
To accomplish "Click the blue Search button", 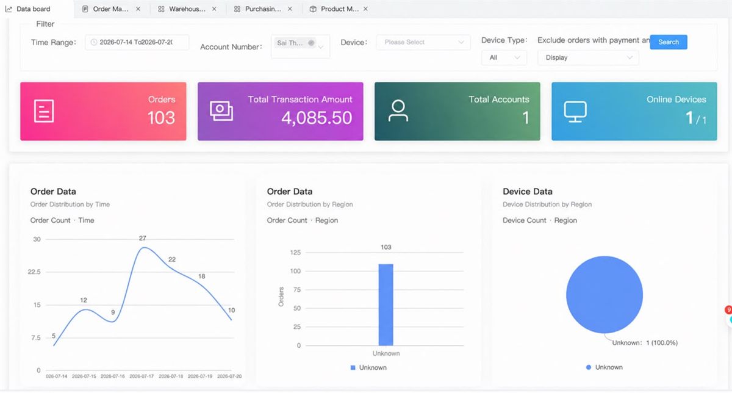I will point(669,42).
